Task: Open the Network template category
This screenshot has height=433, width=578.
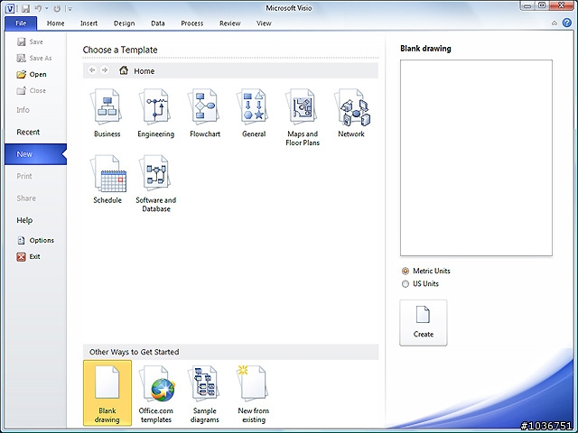Action: click(x=351, y=114)
